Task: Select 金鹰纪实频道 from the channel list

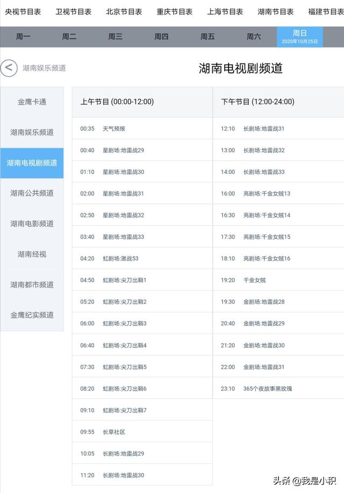Action: [32, 316]
